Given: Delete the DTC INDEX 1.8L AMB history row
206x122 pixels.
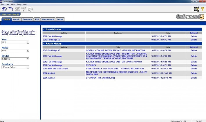Looking at the screenshot, I should pos(194,78).
